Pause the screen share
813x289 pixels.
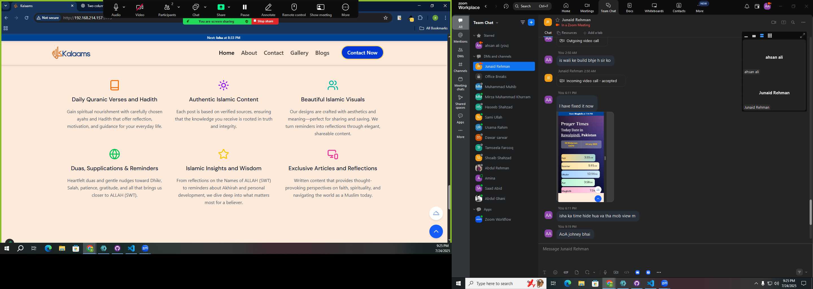point(244,10)
